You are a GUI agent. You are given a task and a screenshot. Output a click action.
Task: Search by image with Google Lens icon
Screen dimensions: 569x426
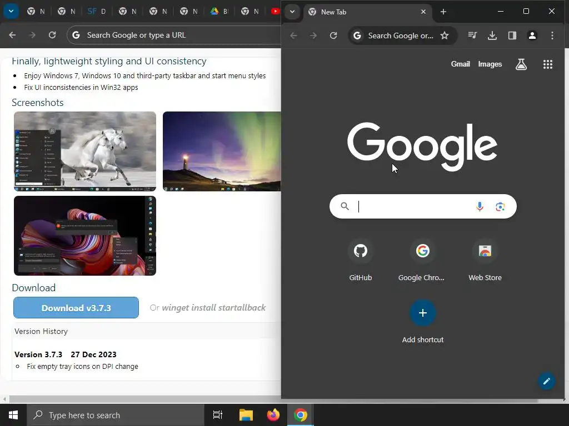click(501, 206)
